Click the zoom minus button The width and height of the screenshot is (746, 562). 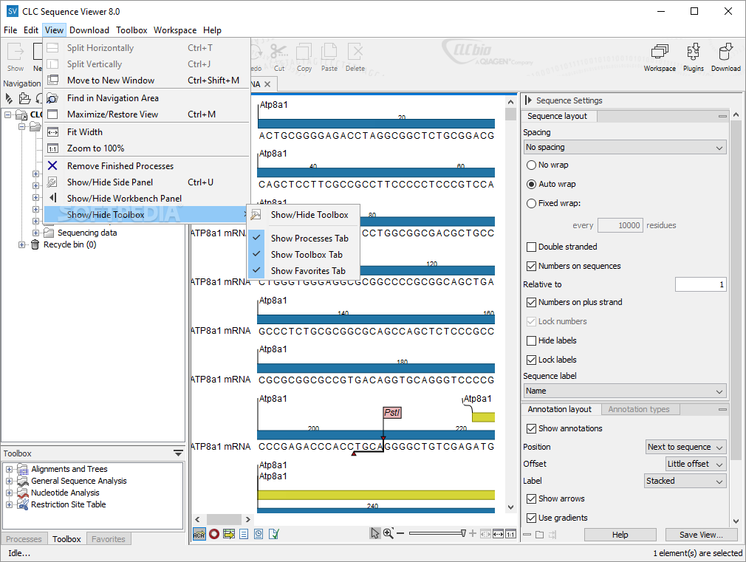(x=400, y=533)
